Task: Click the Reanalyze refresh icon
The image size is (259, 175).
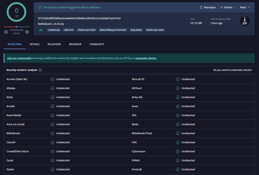Action: click(x=202, y=8)
